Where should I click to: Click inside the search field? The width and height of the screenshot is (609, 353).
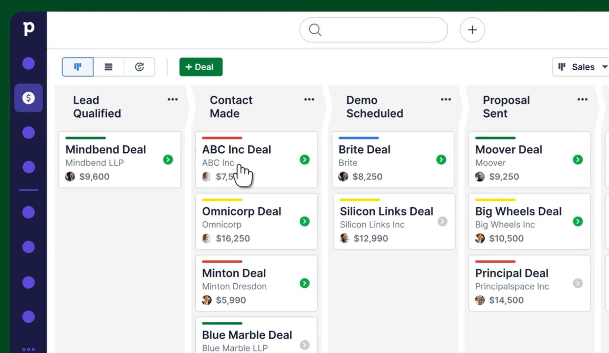[x=373, y=30]
